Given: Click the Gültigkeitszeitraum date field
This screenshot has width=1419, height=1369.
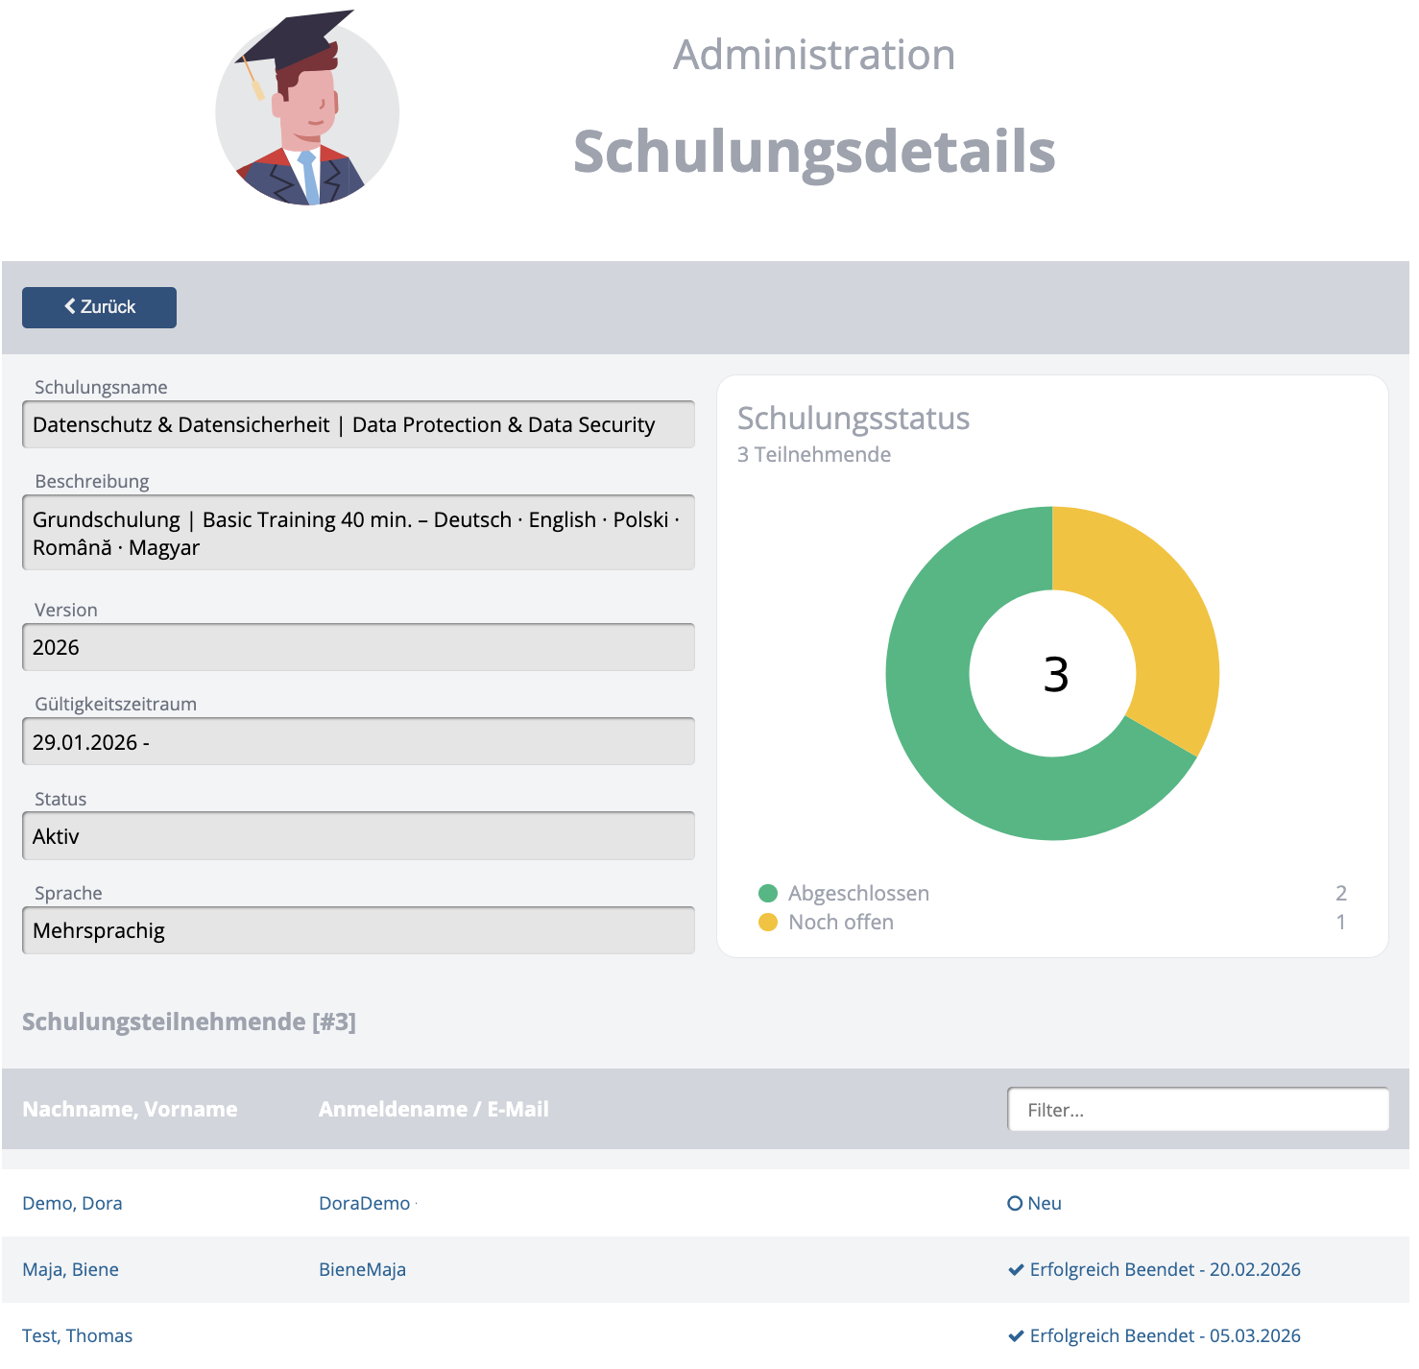Looking at the screenshot, I should pos(357,742).
